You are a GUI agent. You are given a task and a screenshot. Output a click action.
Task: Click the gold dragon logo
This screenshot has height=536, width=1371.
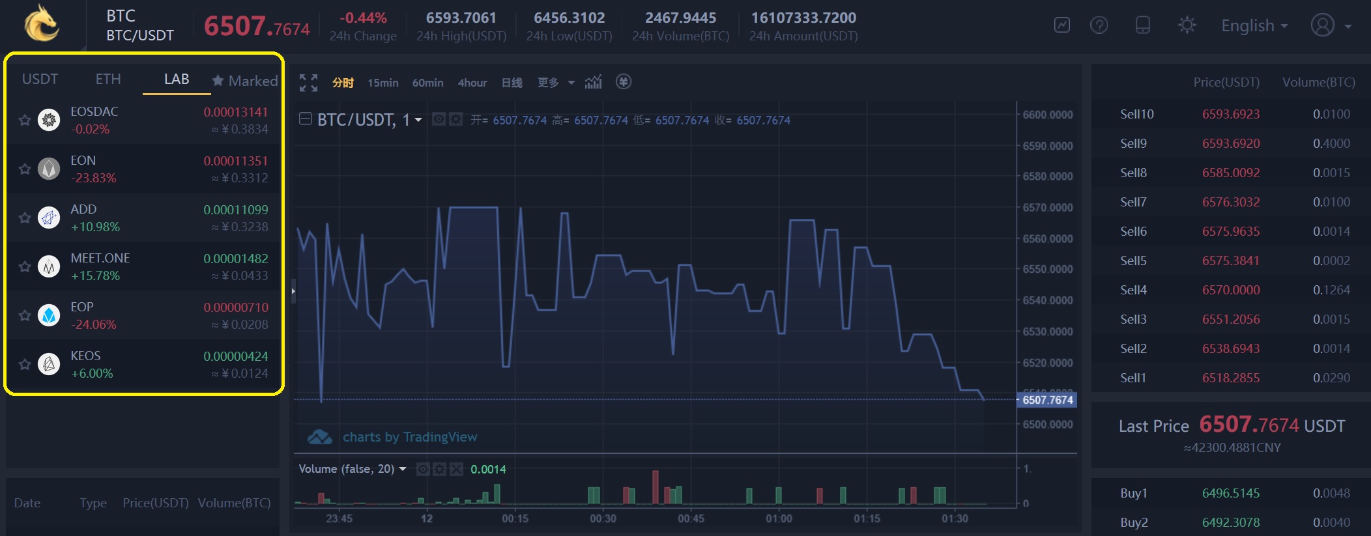pyautogui.click(x=42, y=23)
